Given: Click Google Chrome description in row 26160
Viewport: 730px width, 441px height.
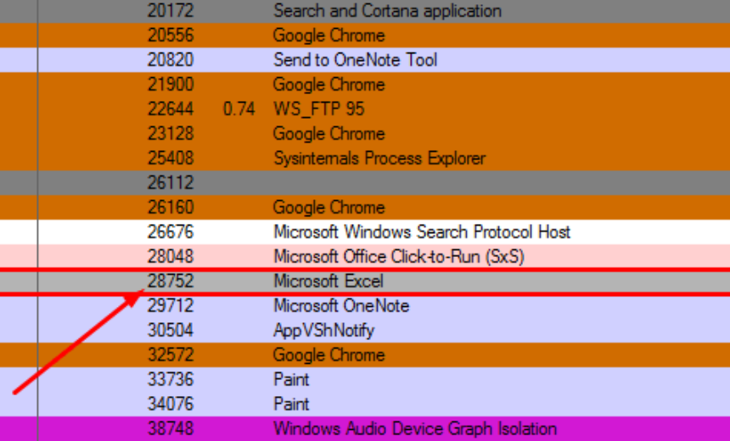Looking at the screenshot, I should [x=328, y=208].
